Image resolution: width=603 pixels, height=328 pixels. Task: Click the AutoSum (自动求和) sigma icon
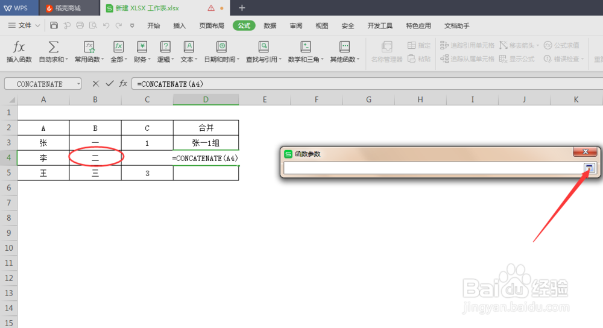click(x=54, y=47)
